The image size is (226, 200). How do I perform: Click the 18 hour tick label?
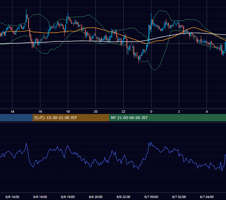coord(68,112)
